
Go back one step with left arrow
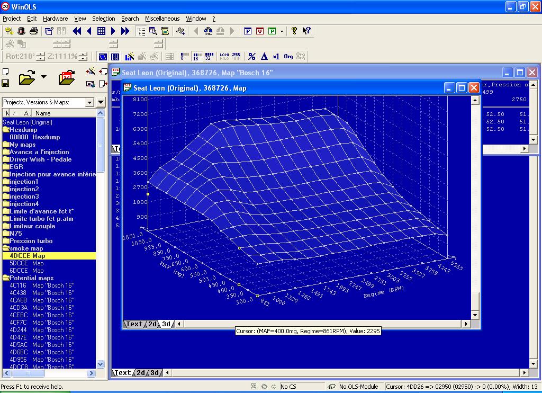[89, 31]
